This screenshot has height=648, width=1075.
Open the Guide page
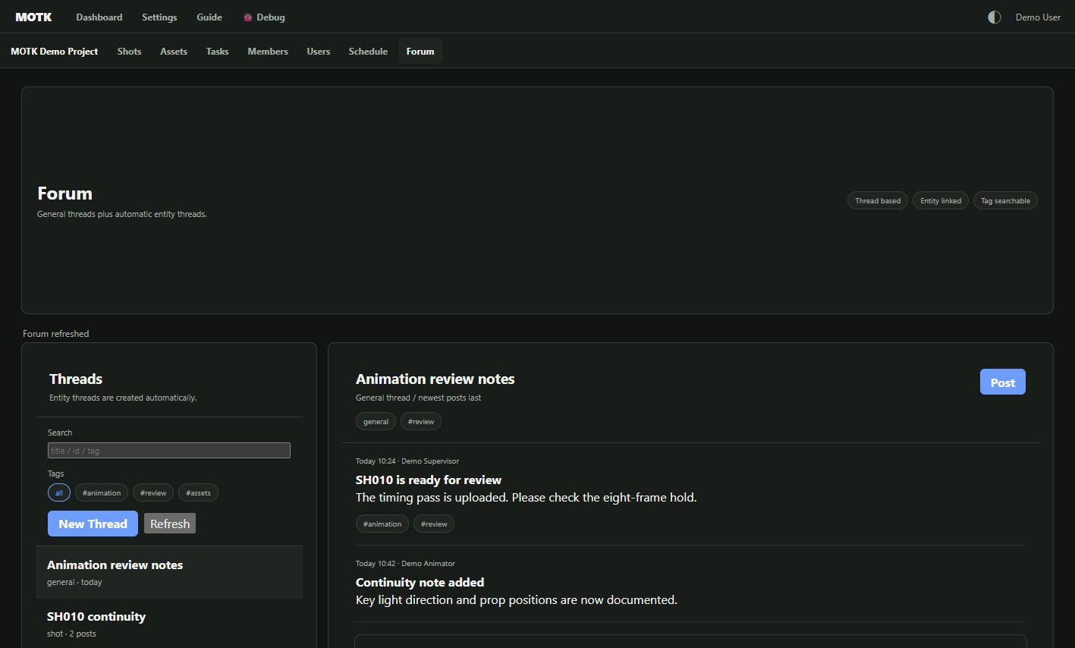tap(209, 17)
